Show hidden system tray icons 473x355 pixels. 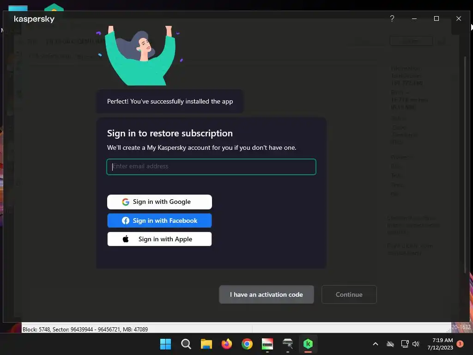[376, 344]
